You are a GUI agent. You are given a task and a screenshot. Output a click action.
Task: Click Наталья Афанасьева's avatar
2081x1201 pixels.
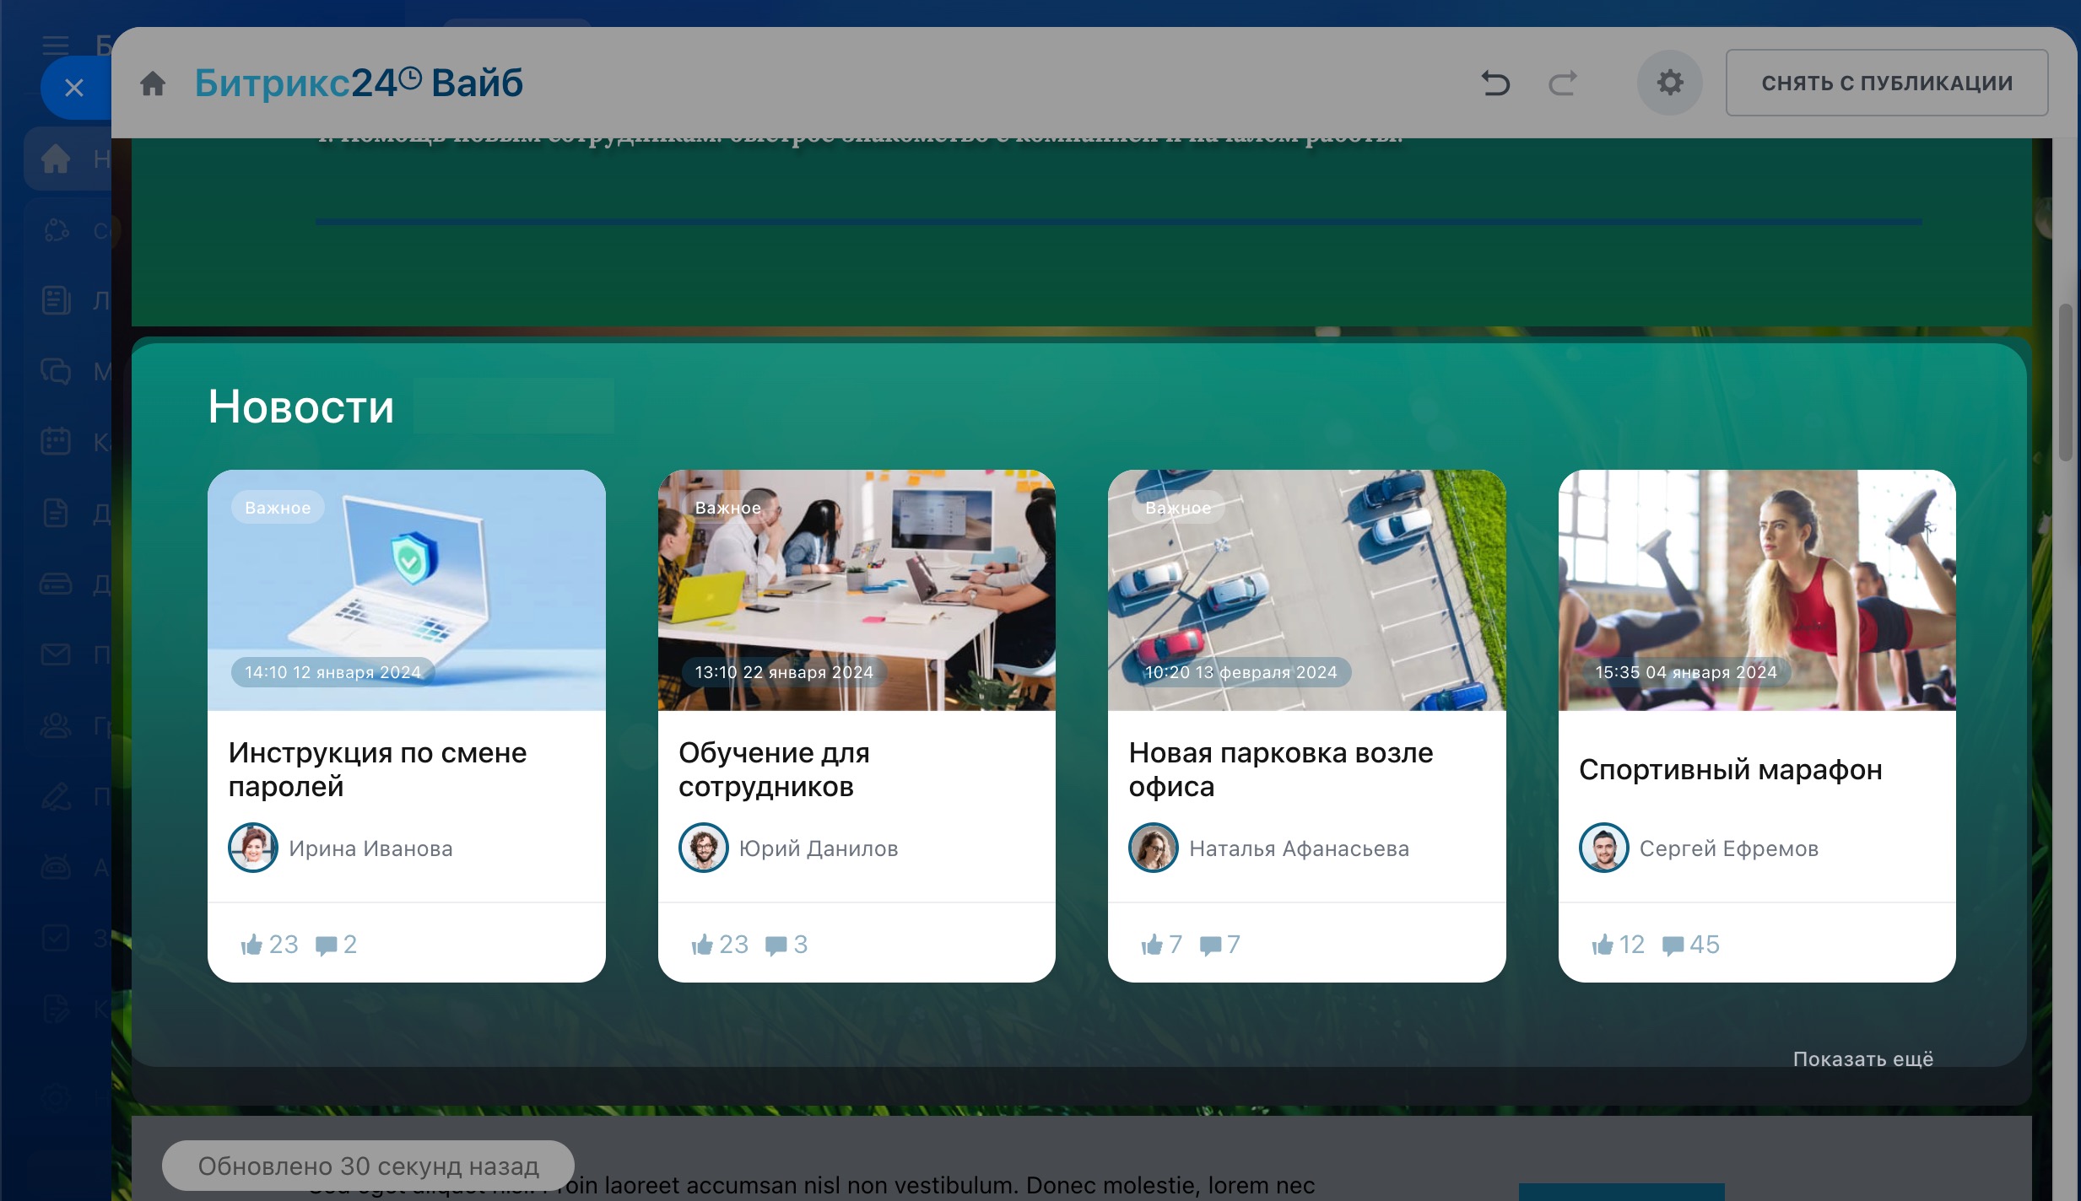(x=1153, y=848)
